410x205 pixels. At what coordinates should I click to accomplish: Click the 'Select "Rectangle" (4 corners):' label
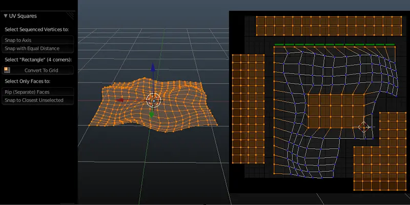tap(38, 59)
